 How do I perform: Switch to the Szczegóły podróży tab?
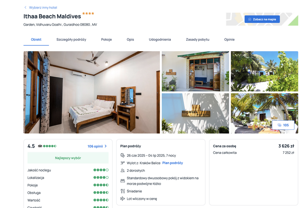tap(71, 39)
